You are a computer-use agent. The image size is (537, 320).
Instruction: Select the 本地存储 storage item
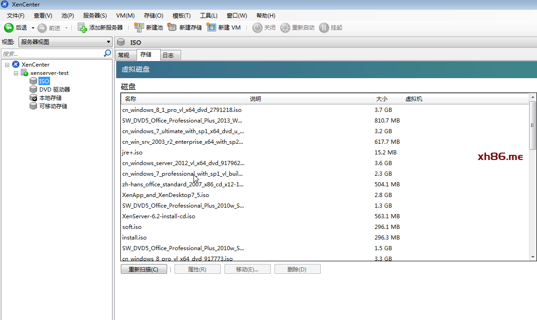50,98
